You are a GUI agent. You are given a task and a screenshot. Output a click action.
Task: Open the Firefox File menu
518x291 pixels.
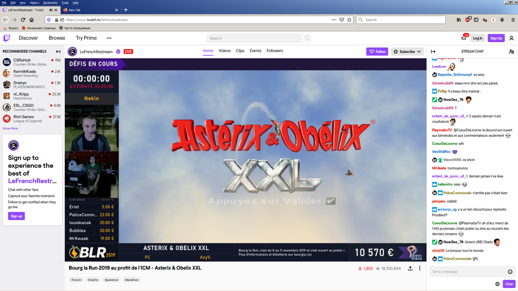pyautogui.click(x=4, y=2)
